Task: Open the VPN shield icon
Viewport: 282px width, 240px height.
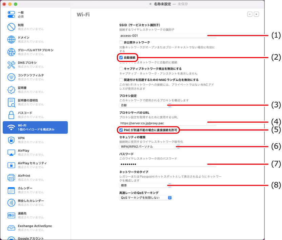Action: click(x=11, y=140)
